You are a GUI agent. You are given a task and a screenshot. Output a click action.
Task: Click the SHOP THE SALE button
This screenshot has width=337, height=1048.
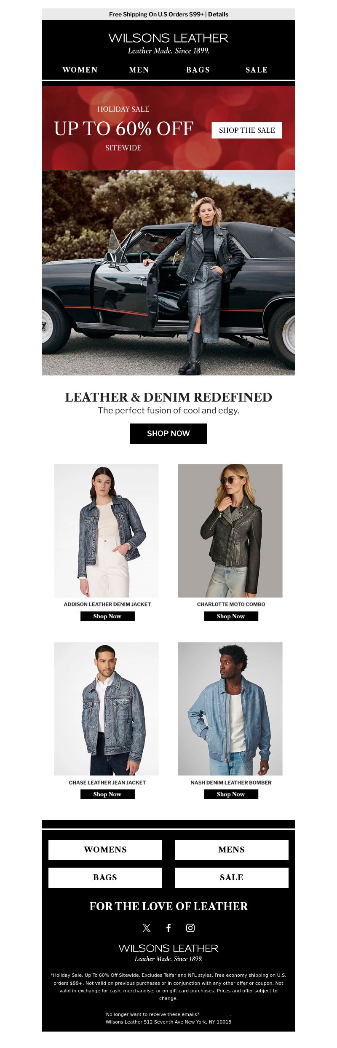click(x=247, y=130)
